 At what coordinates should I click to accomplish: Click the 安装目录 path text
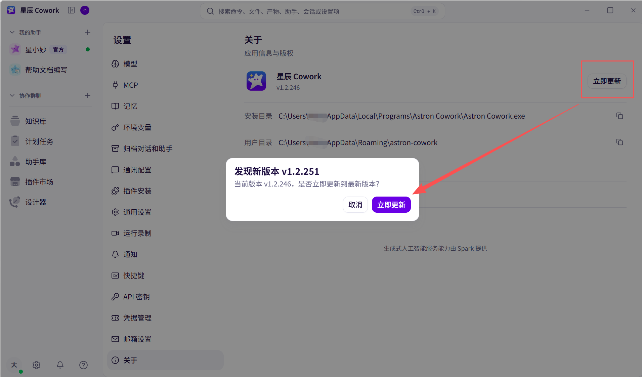[401, 116]
